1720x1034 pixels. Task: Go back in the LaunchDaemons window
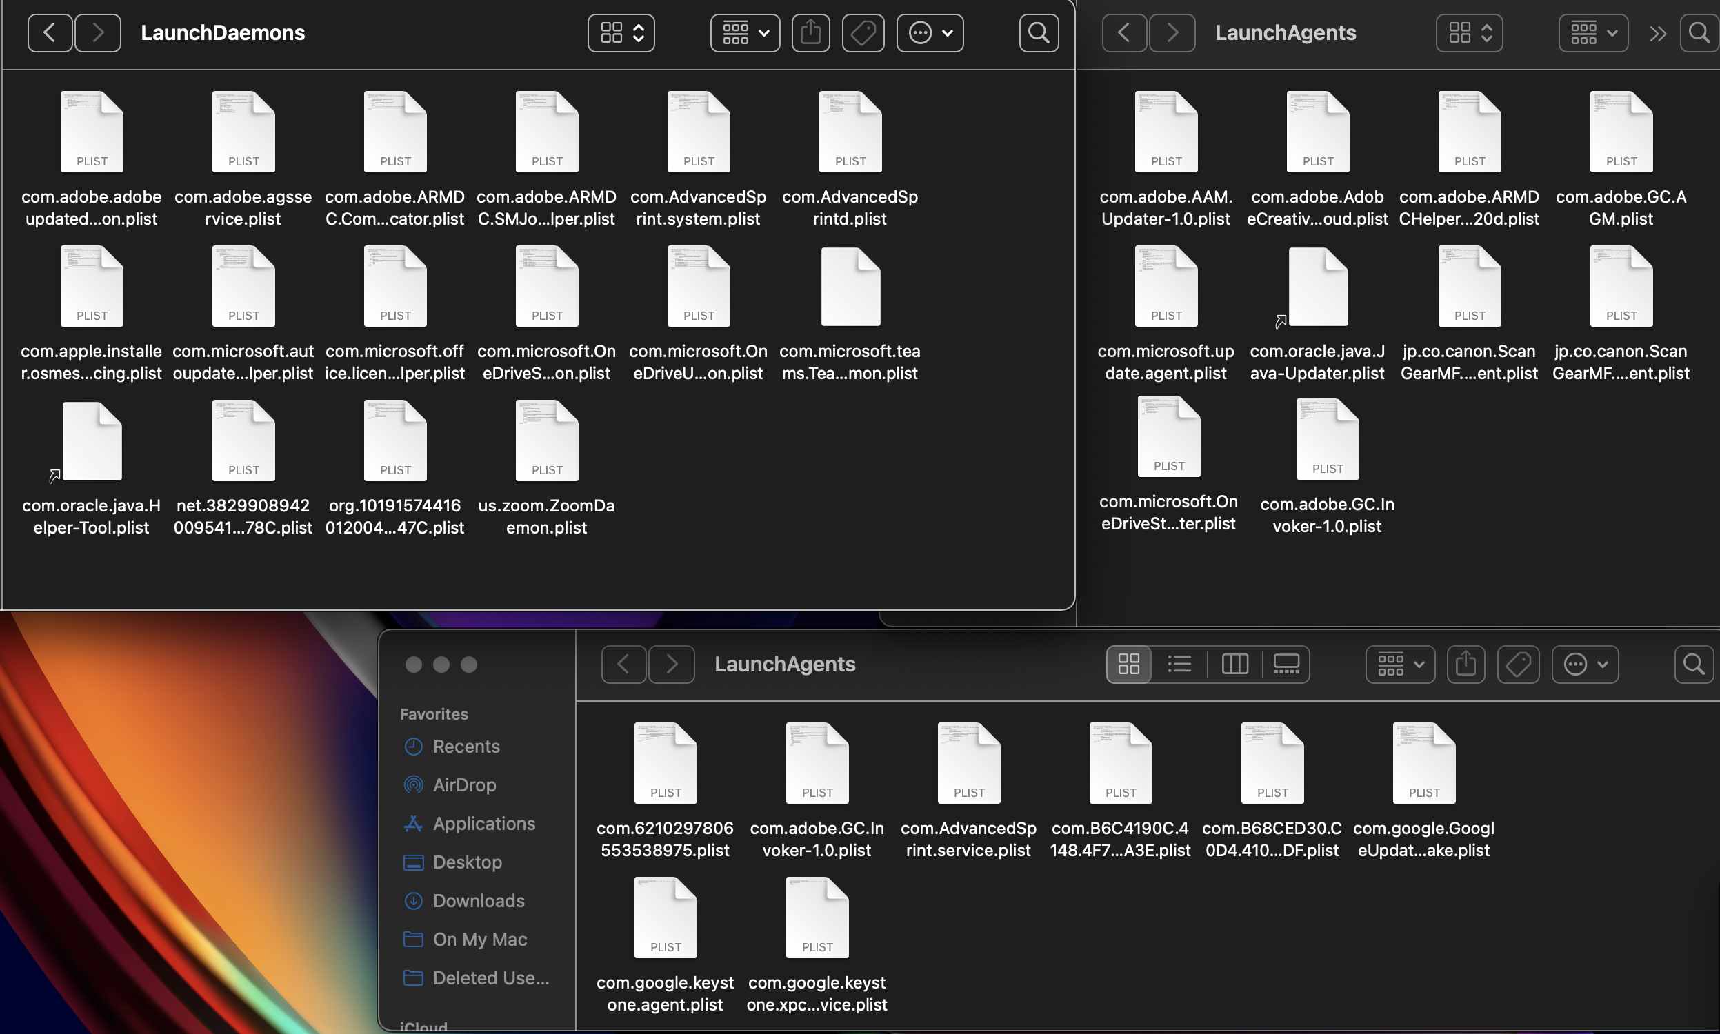50,33
